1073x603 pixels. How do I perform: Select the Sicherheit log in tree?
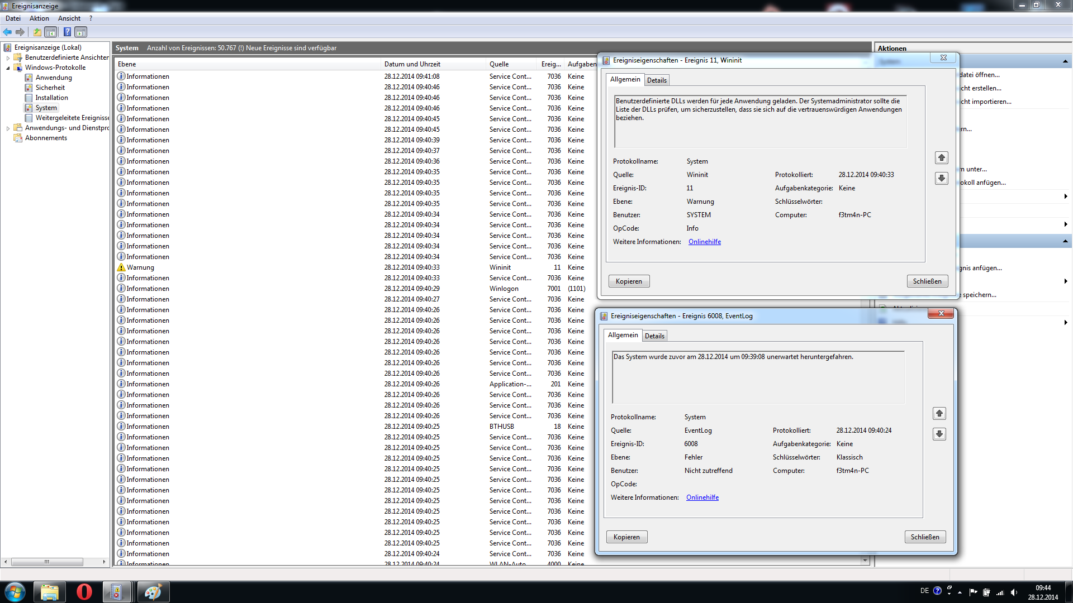(x=50, y=88)
